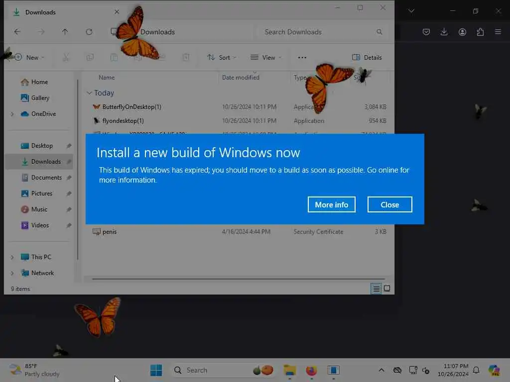Image resolution: width=510 pixels, height=382 pixels.
Task: Click the taskbar Search box
Action: pyautogui.click(x=224, y=370)
